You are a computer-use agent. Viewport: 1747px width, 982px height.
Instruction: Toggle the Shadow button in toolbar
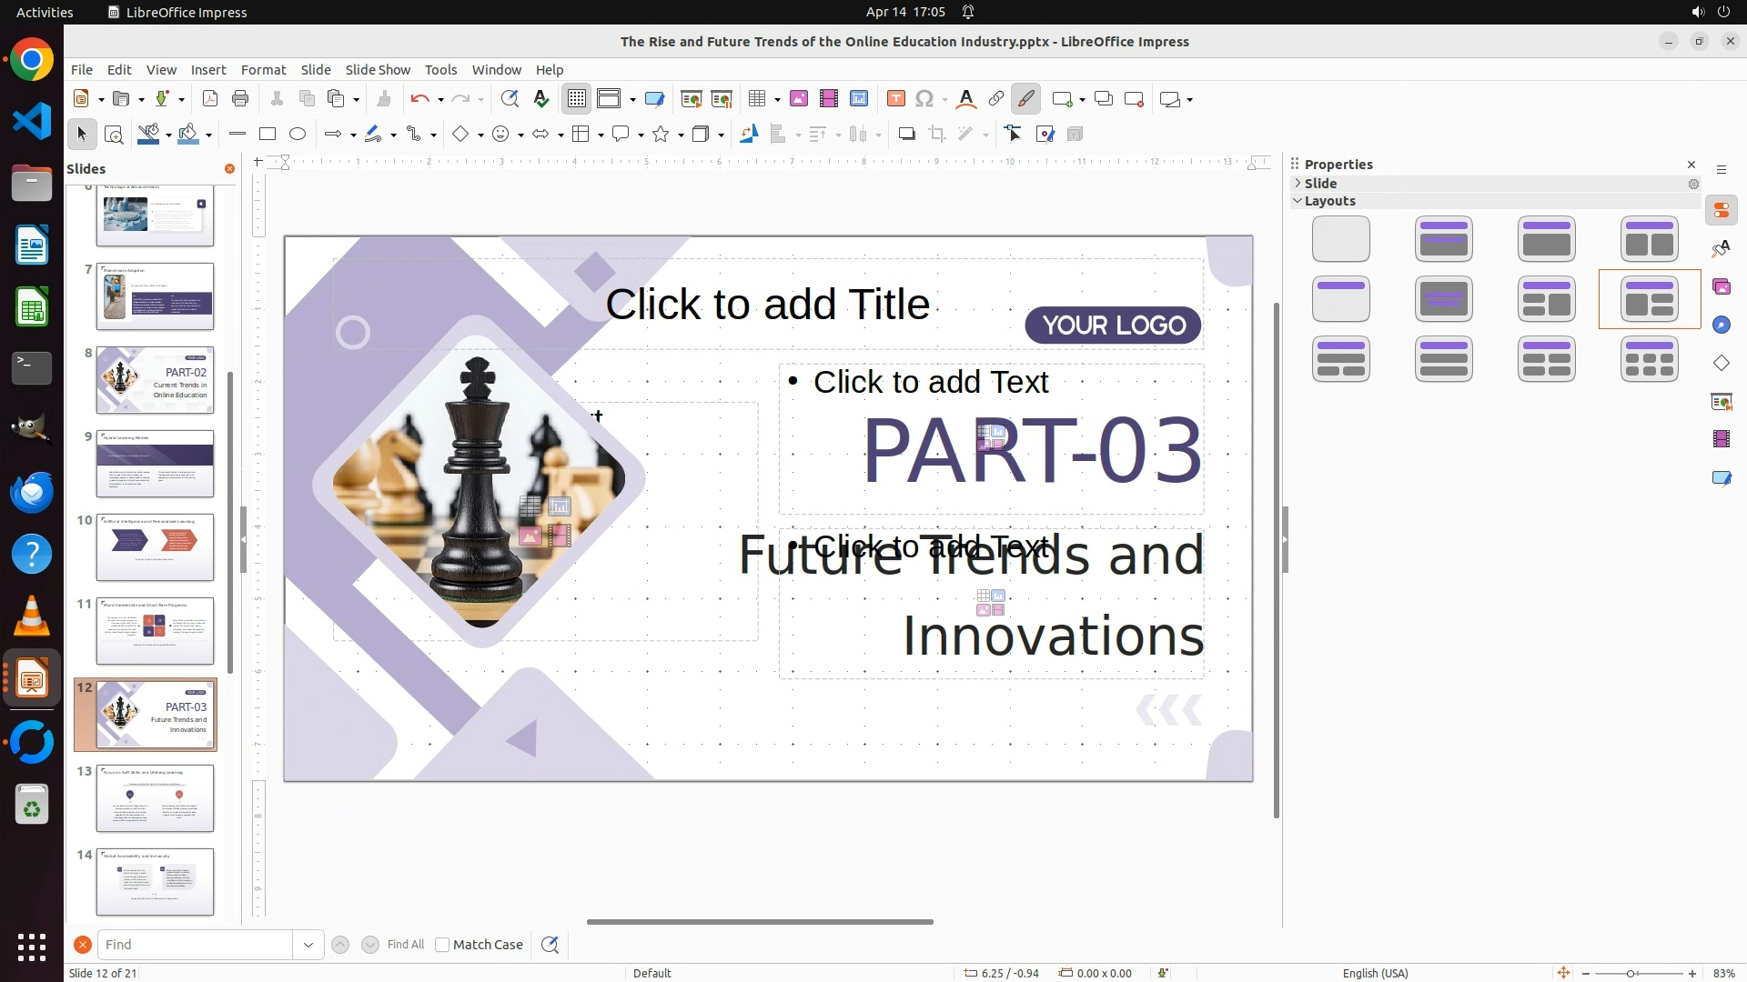click(x=906, y=135)
